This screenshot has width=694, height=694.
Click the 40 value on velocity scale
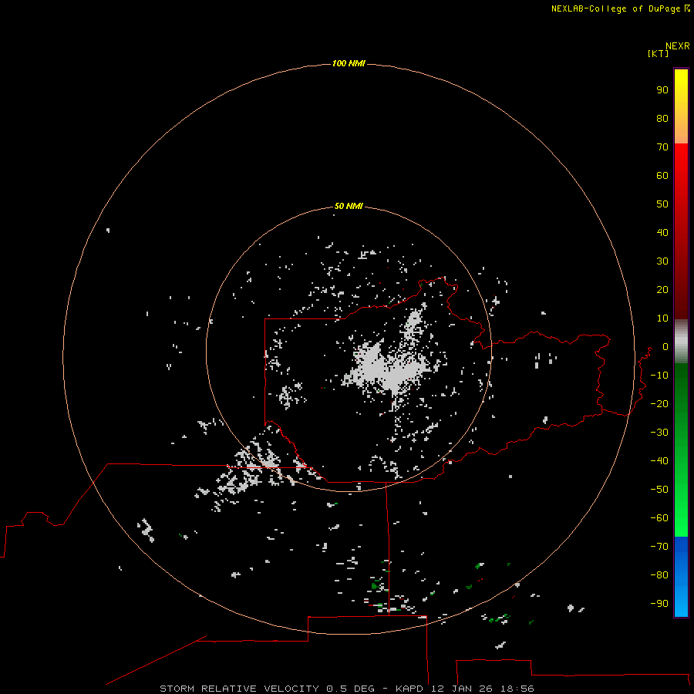pos(662,232)
